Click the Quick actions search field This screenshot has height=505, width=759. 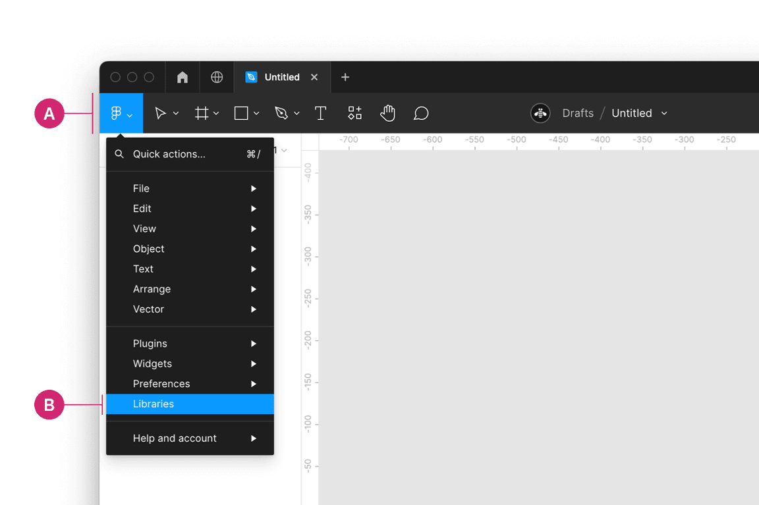tap(190, 154)
